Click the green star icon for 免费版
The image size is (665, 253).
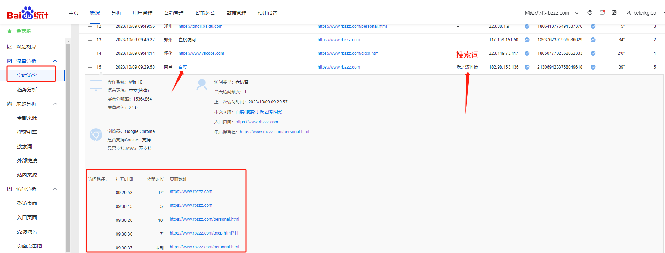pyautogui.click(x=10, y=31)
